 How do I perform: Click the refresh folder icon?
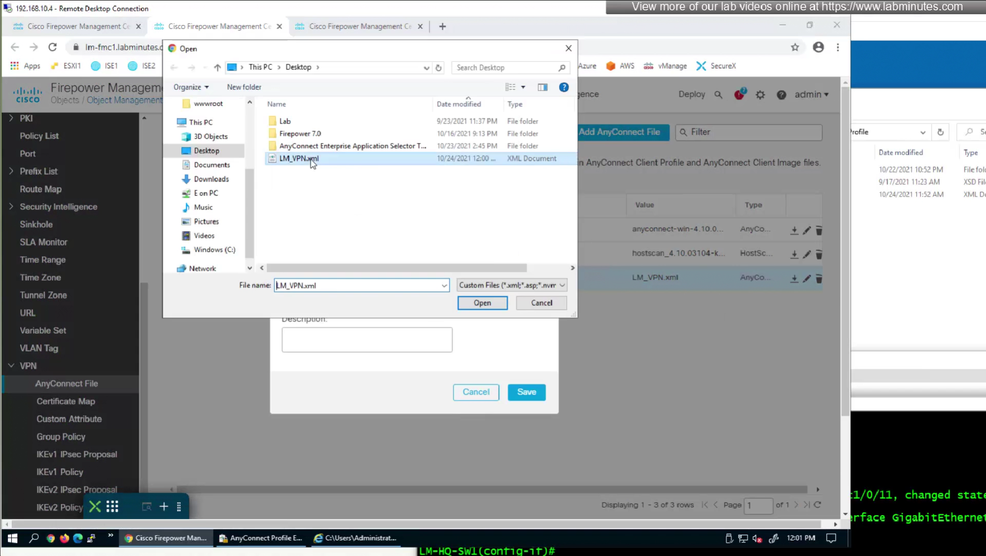[x=438, y=68]
